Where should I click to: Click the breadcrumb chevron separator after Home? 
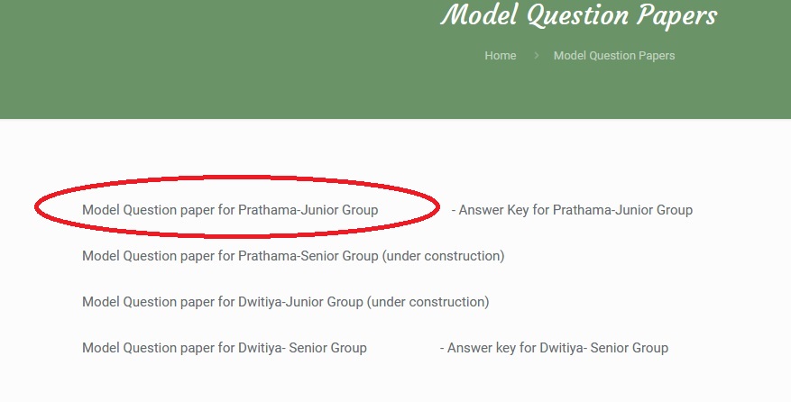537,56
